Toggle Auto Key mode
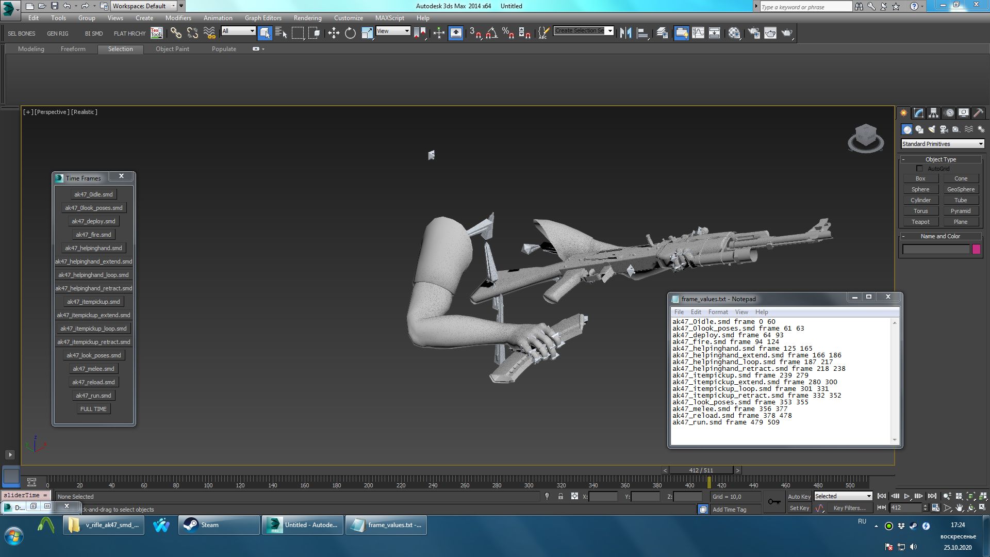This screenshot has height=557, width=990. (799, 497)
